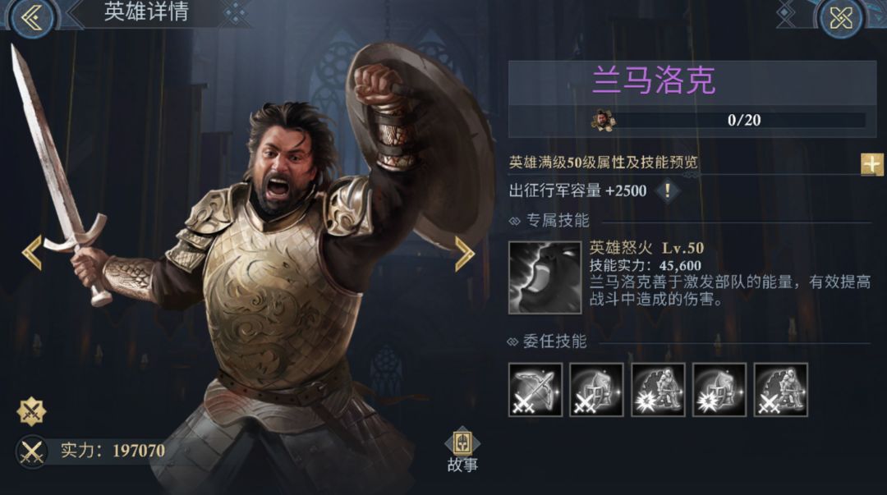887x495 pixels.
Task: Open the 故事 story icon
Action: coord(462,449)
